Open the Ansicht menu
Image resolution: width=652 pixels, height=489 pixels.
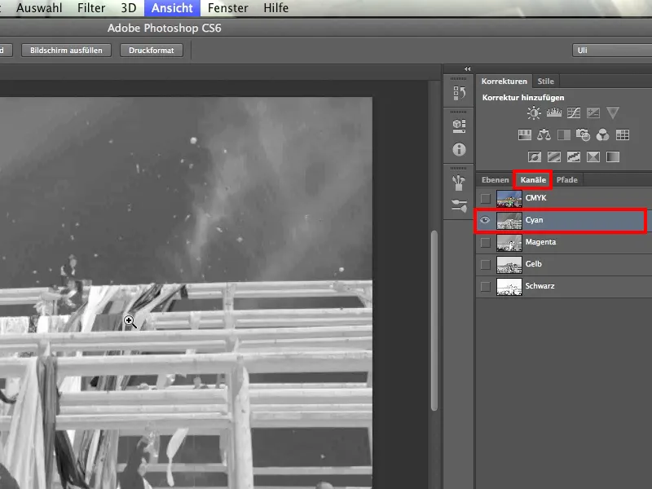(x=172, y=8)
